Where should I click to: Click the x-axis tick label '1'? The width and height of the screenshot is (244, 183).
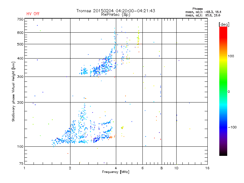point(24,168)
